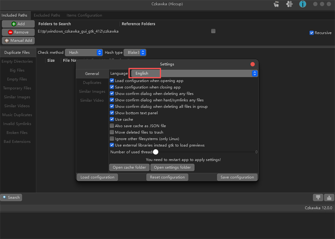
Task: Click the Folders to Search column header
Action: pos(54,24)
